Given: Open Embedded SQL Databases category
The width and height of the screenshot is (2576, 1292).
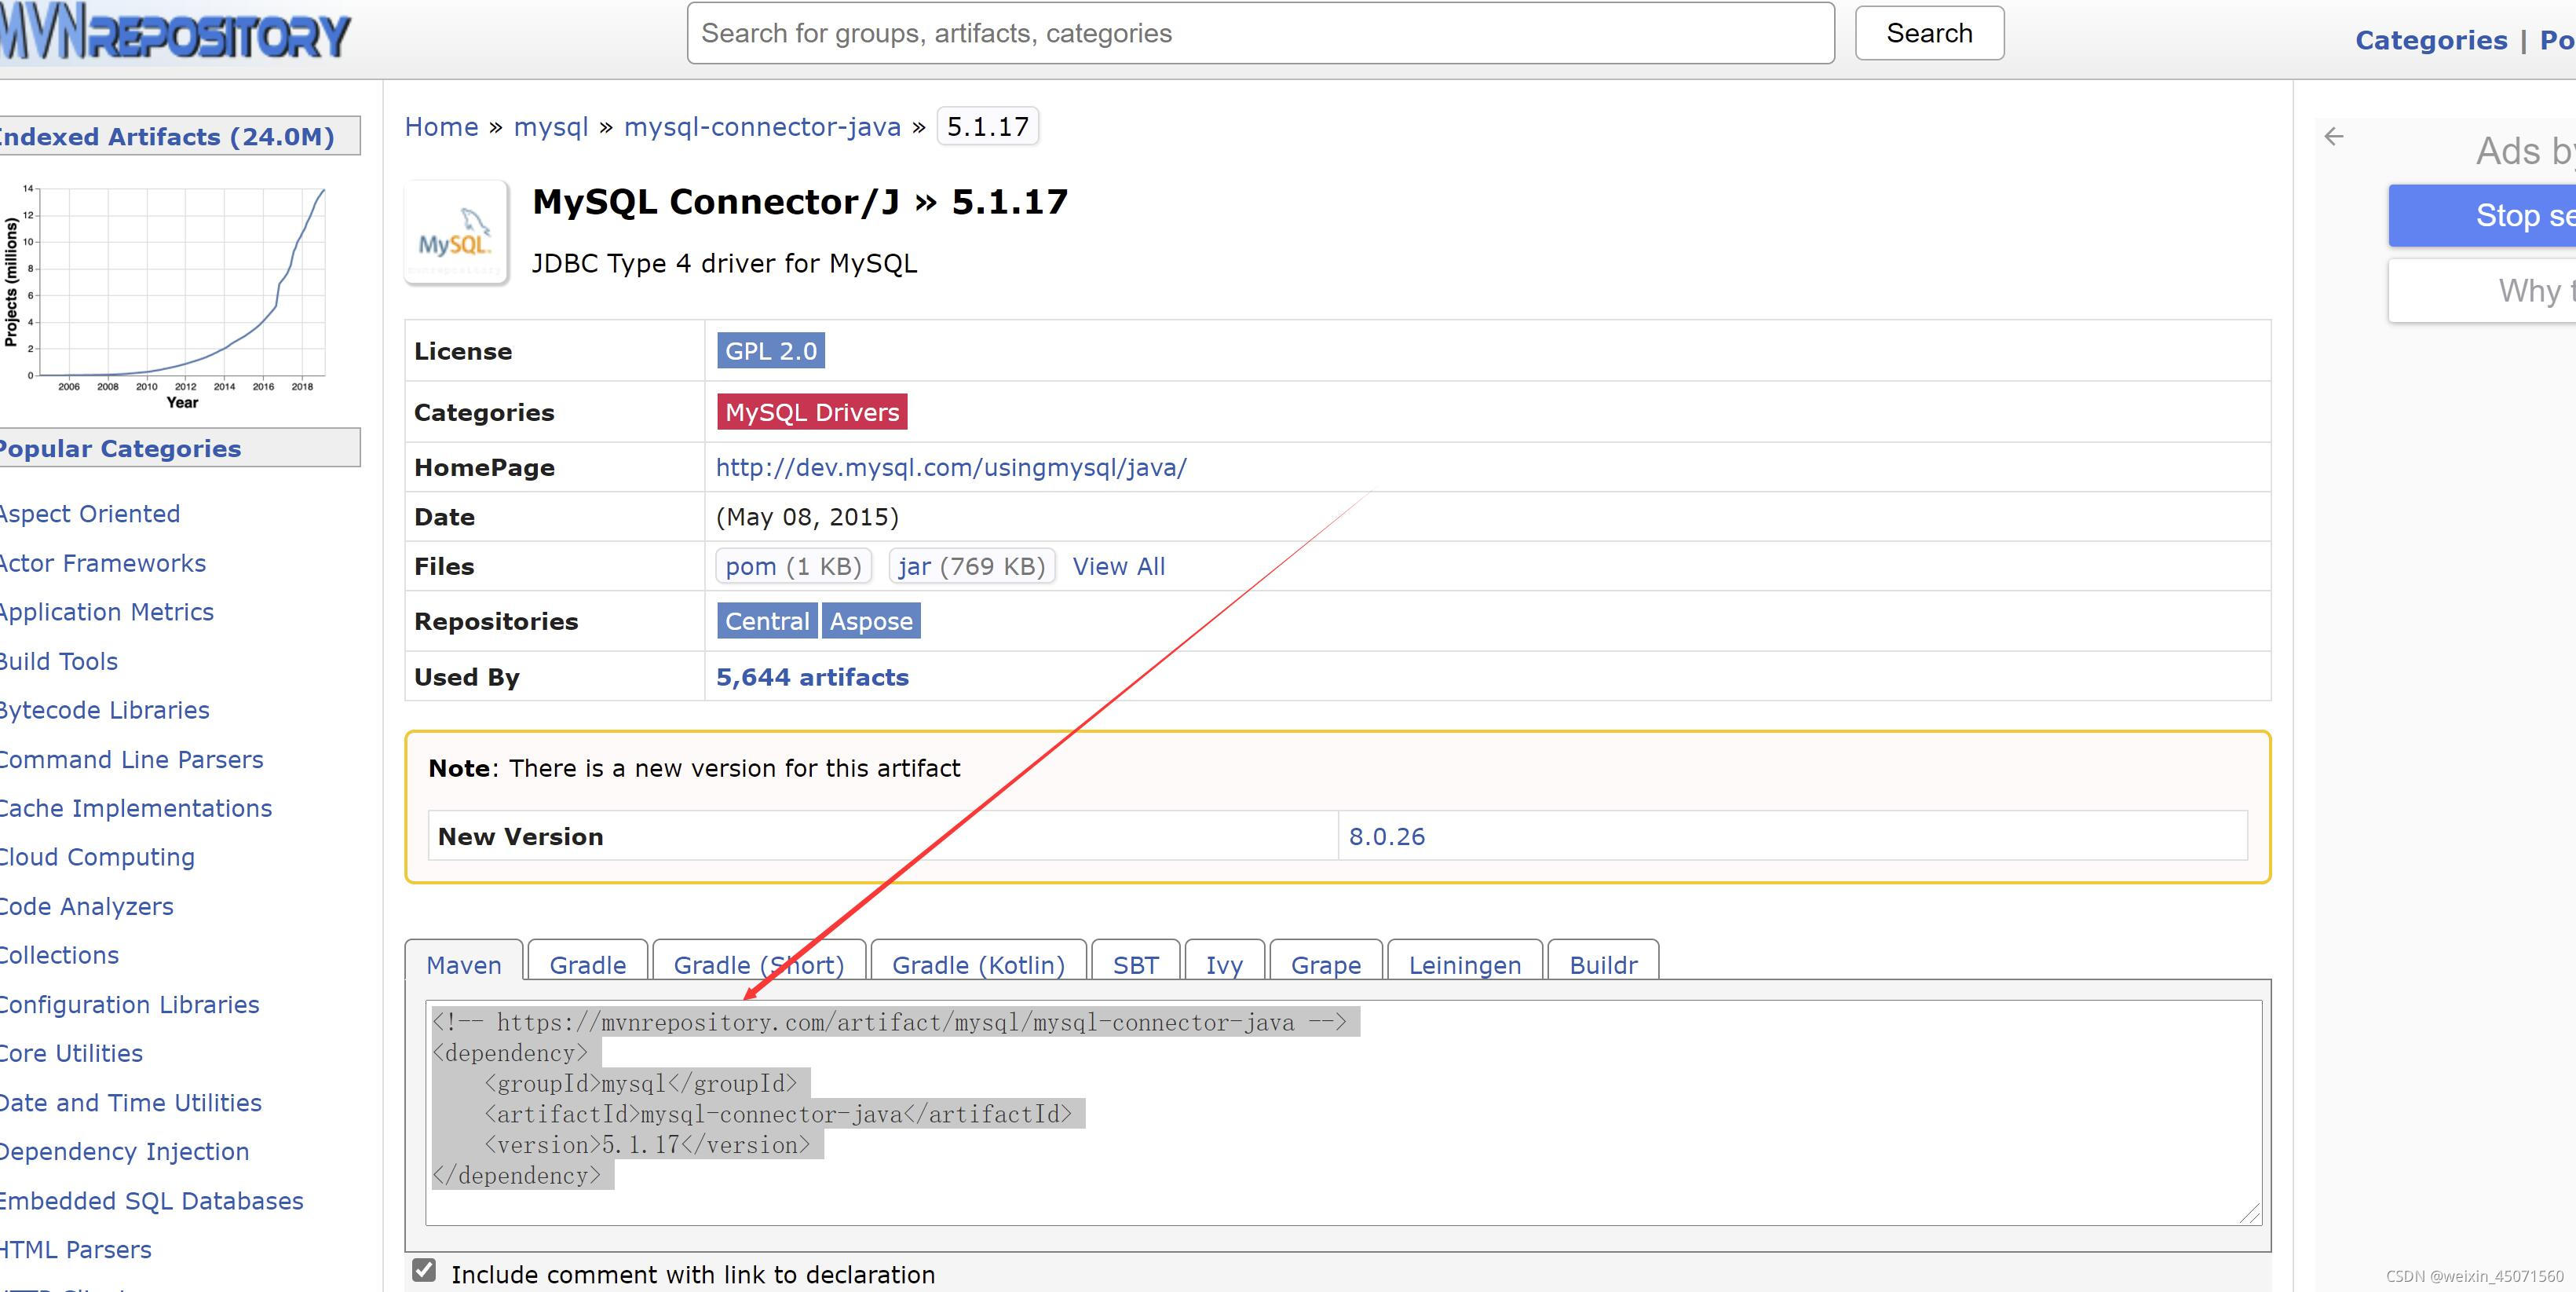Looking at the screenshot, I should point(151,1200).
